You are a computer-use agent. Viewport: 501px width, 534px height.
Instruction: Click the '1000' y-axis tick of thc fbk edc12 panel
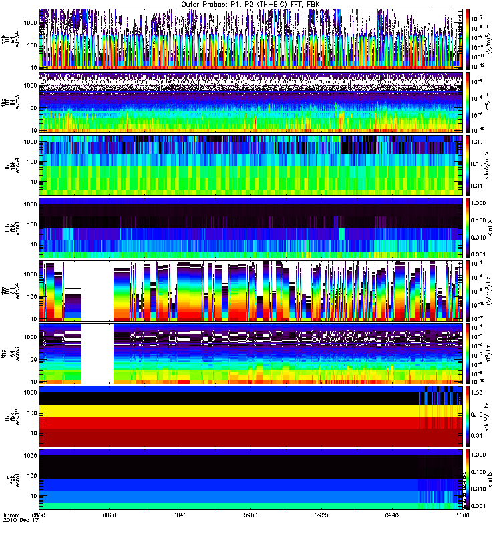31,392
